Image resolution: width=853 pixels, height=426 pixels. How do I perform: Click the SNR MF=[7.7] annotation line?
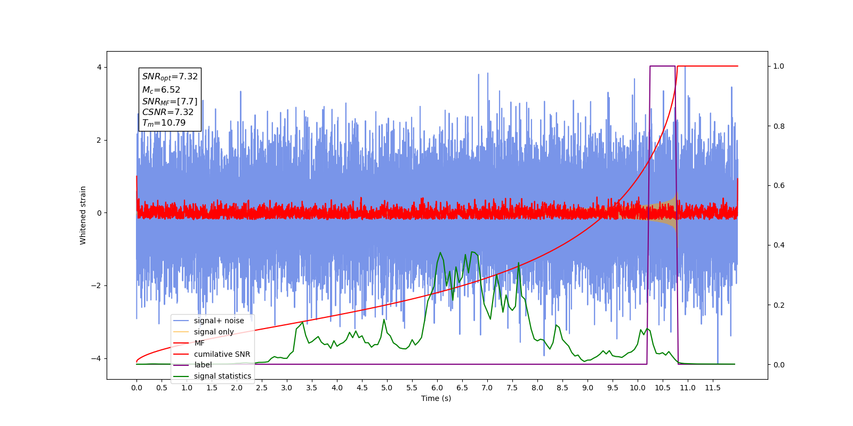pos(170,101)
